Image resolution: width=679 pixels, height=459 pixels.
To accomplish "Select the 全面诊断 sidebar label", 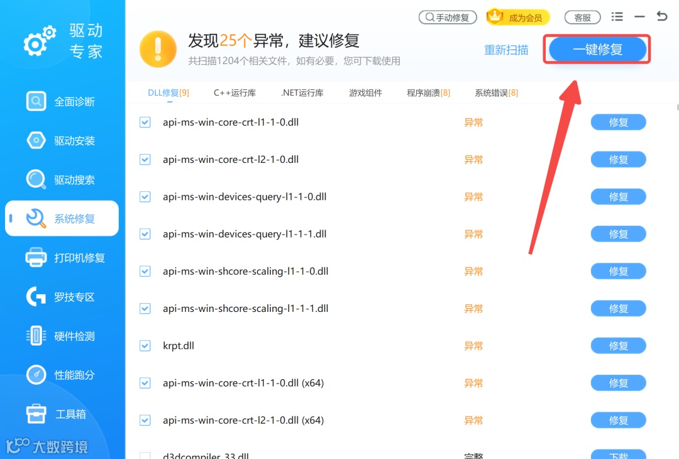I will [74, 102].
